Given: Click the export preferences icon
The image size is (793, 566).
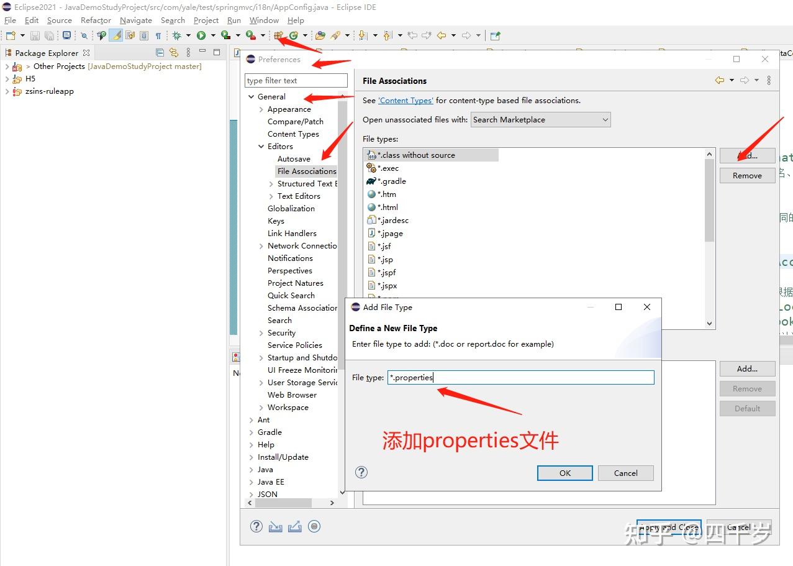Looking at the screenshot, I should click(295, 526).
